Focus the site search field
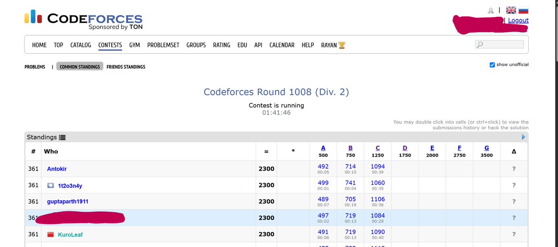The width and height of the screenshot is (558, 247). 499,44
